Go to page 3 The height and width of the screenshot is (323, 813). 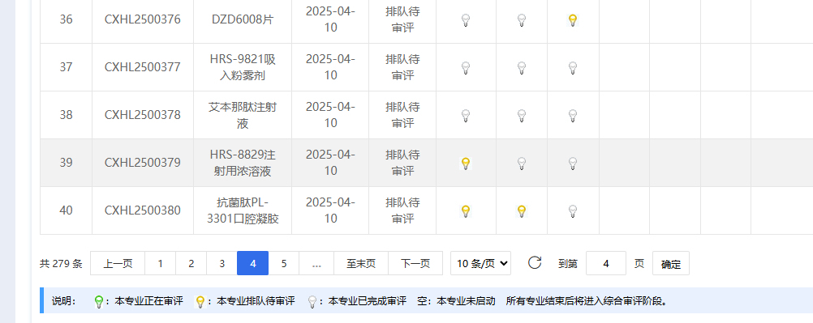coord(222,263)
